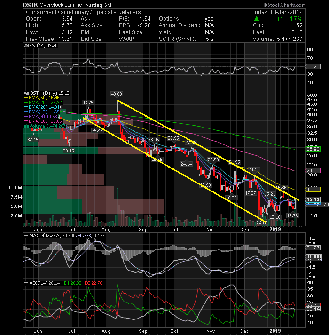Click the High 15.60 value
The width and height of the screenshot is (329, 335).
(65, 25)
